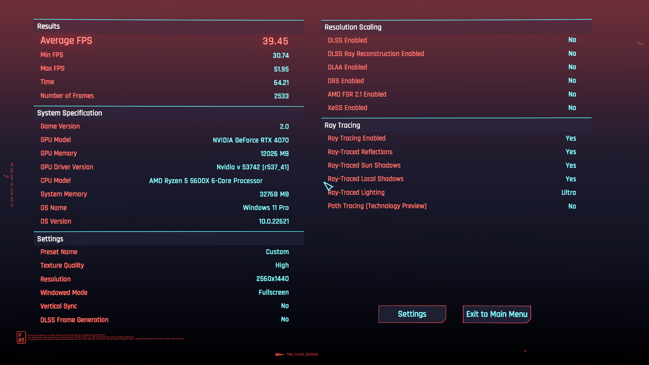
Task: Select Ray-Traced Reflections Yes value
Action: tap(571, 152)
